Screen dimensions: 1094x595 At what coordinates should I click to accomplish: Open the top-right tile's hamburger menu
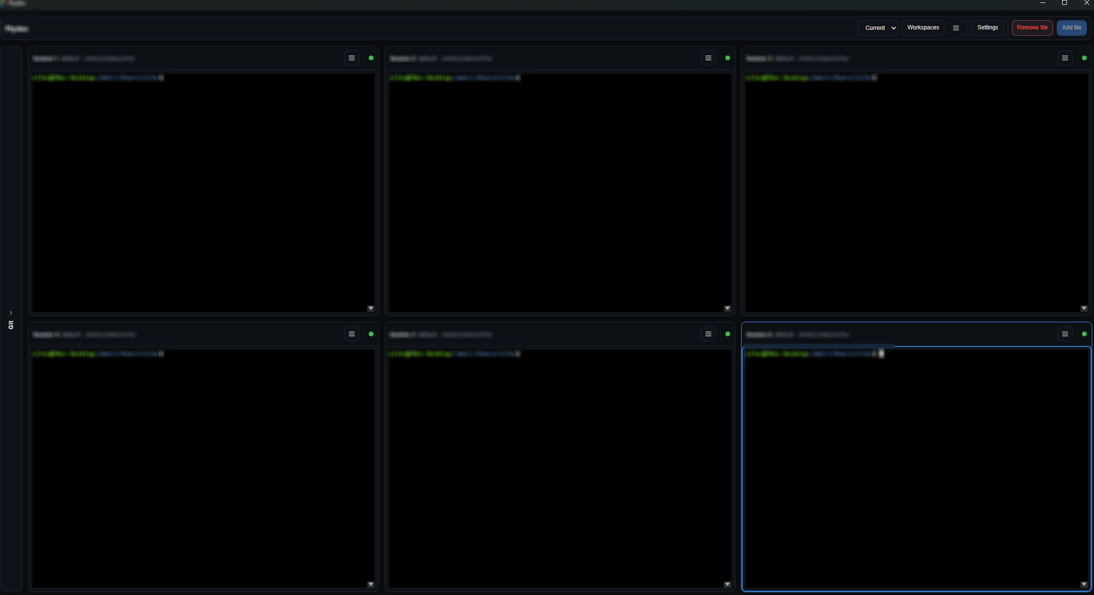(x=1065, y=58)
